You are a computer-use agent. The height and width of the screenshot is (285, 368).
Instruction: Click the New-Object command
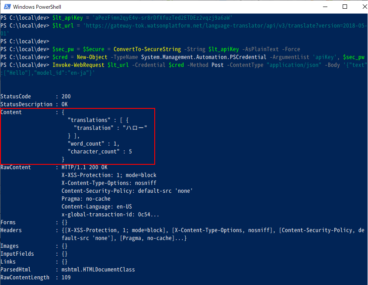point(92,57)
